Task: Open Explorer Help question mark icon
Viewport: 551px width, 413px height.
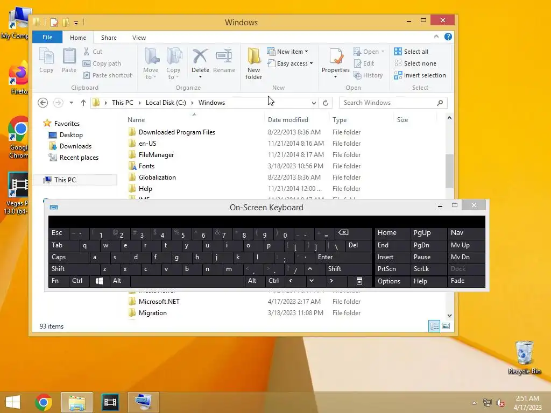Action: [x=448, y=37]
